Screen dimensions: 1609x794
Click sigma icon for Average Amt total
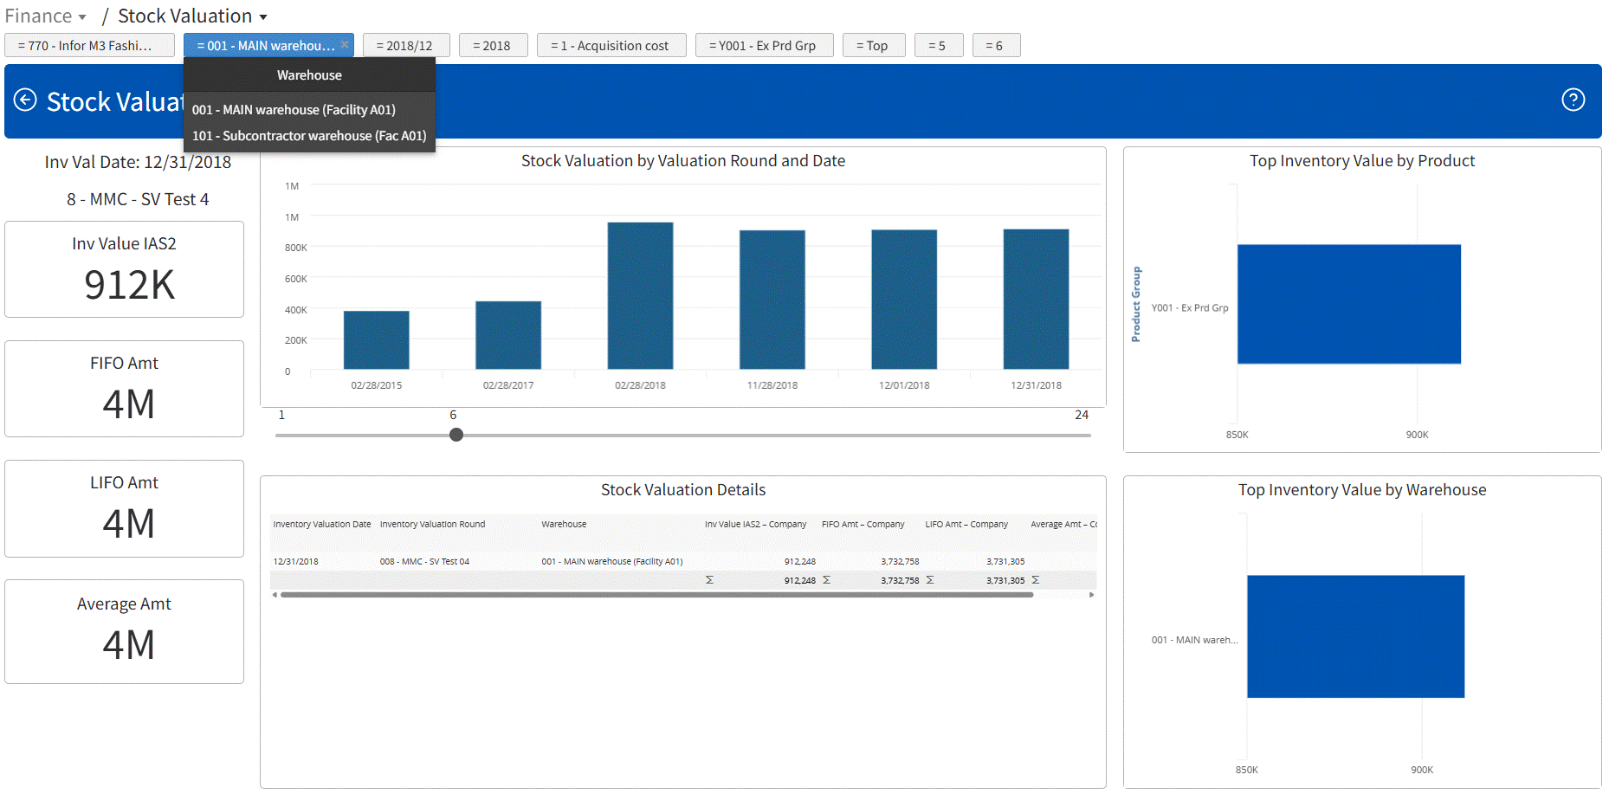[1036, 580]
